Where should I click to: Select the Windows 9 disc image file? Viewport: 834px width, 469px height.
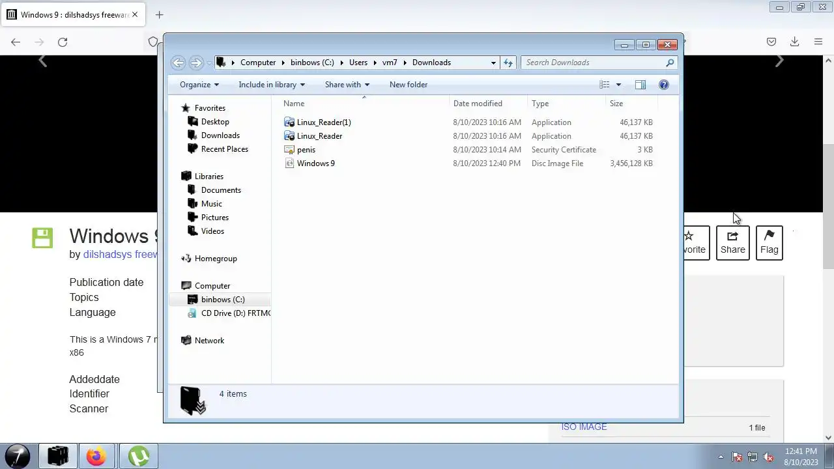[x=315, y=163]
